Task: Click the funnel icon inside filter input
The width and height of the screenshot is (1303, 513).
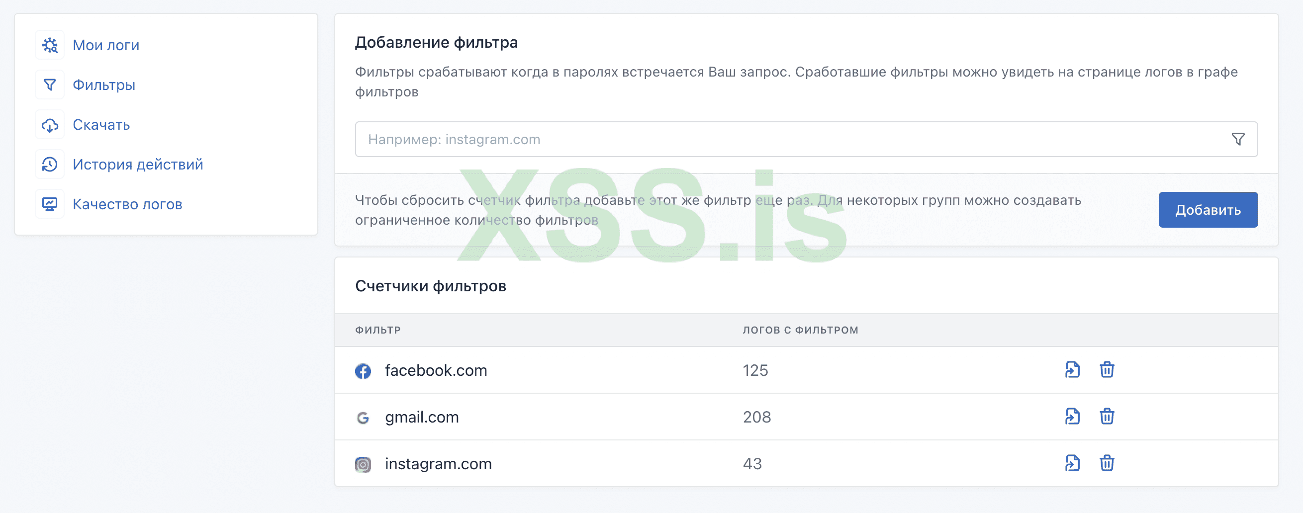Action: (x=1238, y=139)
